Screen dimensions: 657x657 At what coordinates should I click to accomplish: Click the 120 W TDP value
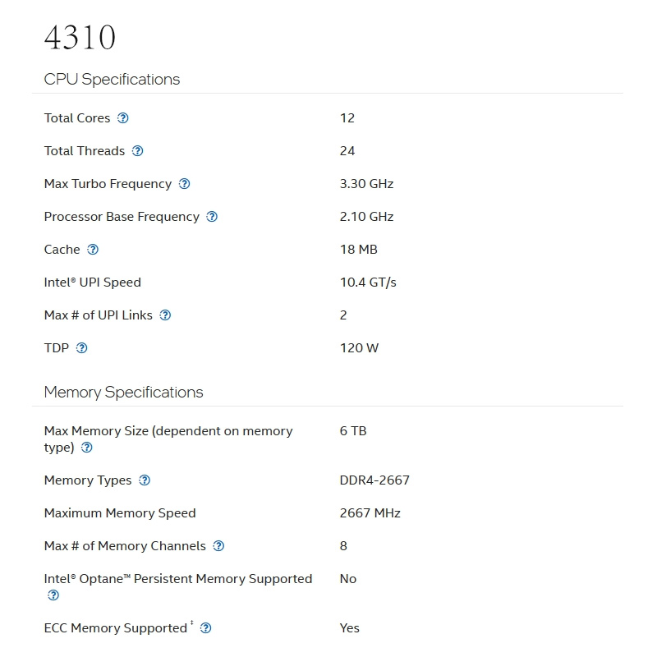(x=359, y=348)
